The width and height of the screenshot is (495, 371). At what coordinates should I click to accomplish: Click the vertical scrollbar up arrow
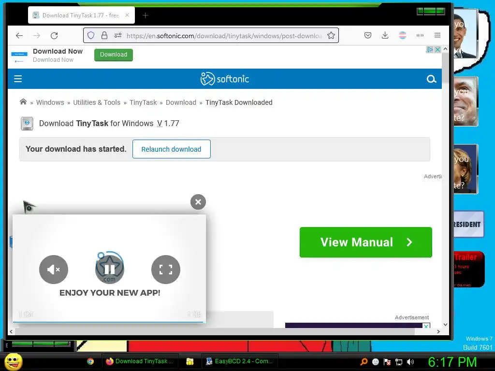445,49
